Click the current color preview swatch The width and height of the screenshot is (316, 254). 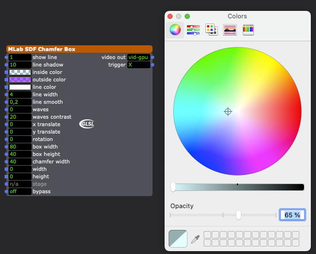178,239
